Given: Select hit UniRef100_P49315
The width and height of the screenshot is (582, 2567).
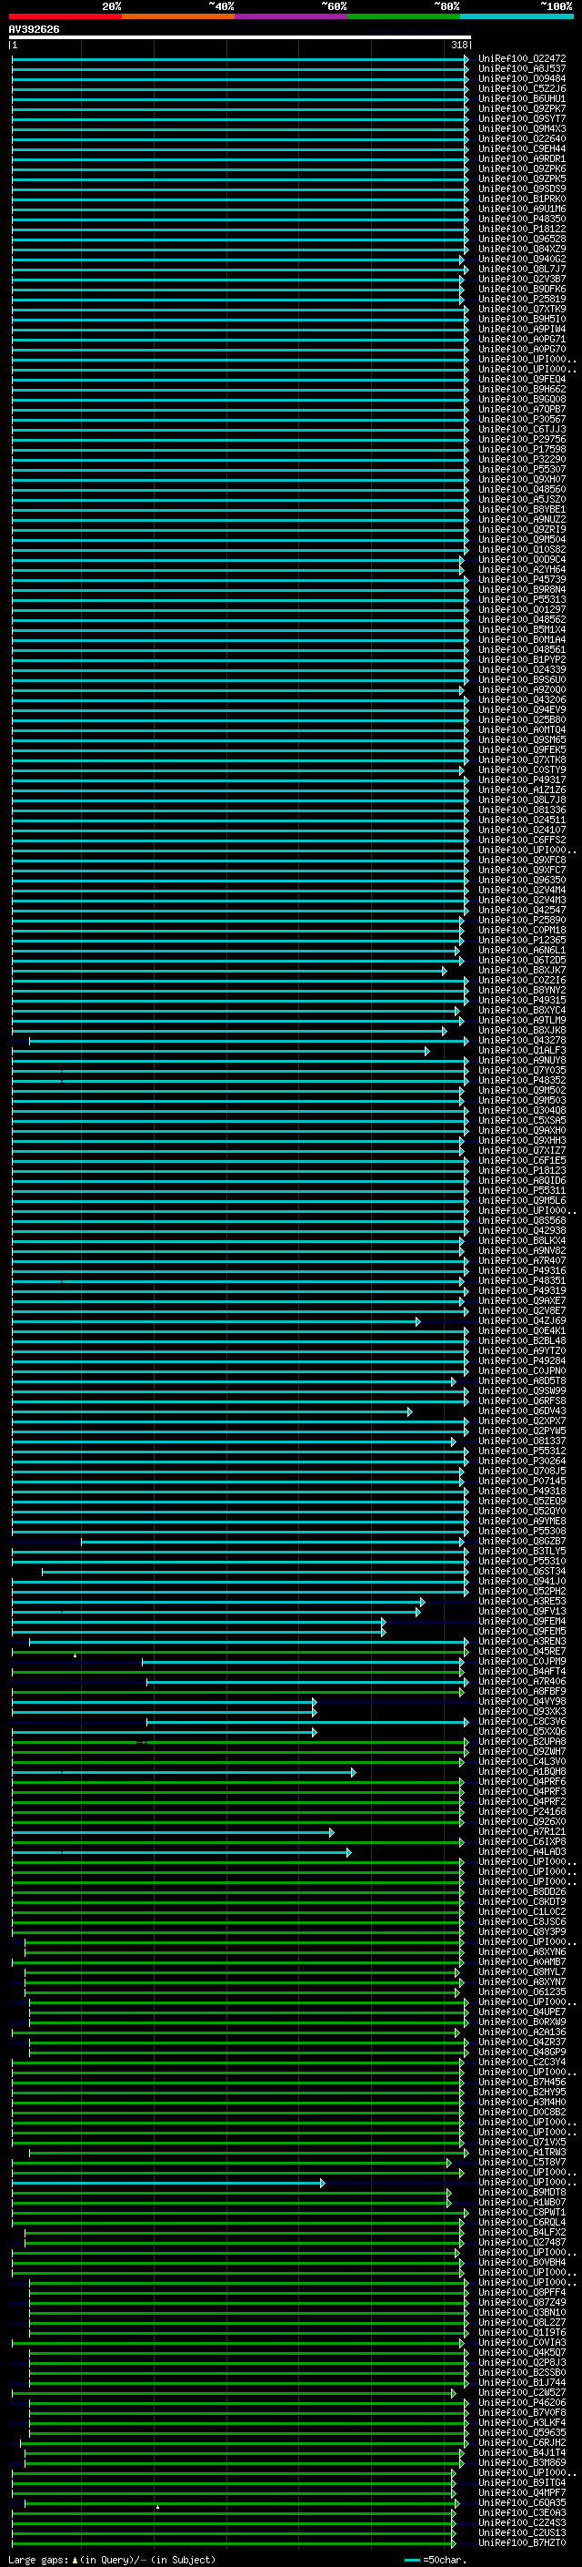Looking at the screenshot, I should pos(521,1001).
